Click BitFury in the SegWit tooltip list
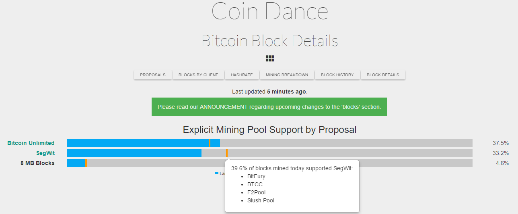Viewport: 518px width, 214px height. (256, 176)
